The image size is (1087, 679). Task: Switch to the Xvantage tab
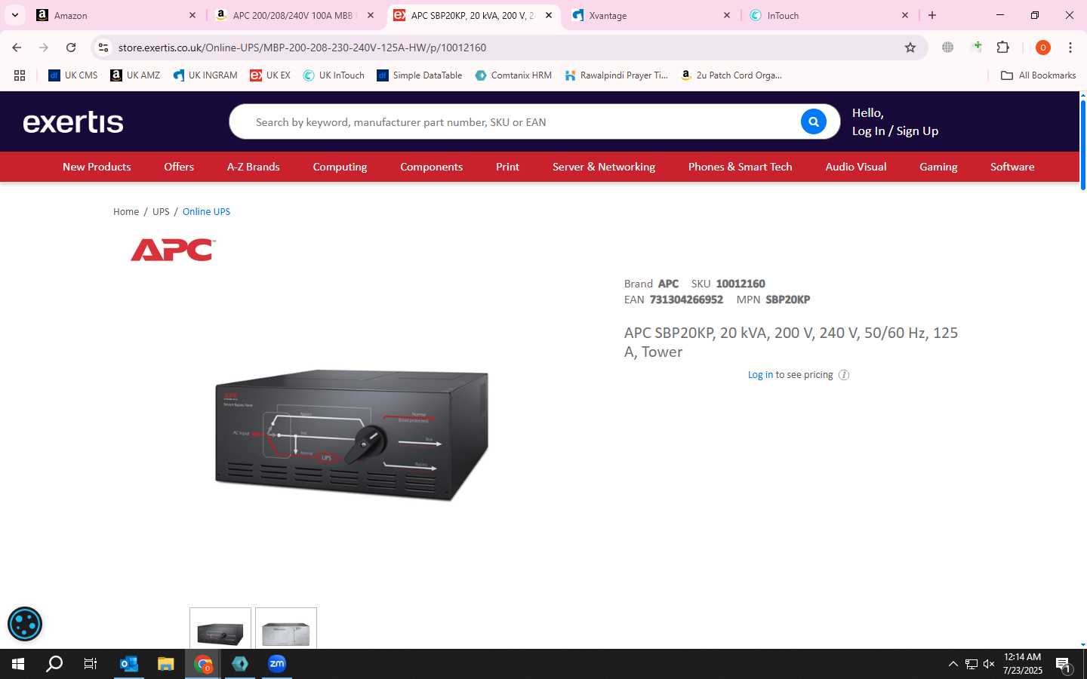[649, 15]
